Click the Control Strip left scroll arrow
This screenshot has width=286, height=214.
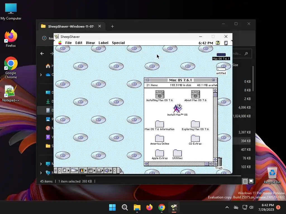tap(59, 171)
